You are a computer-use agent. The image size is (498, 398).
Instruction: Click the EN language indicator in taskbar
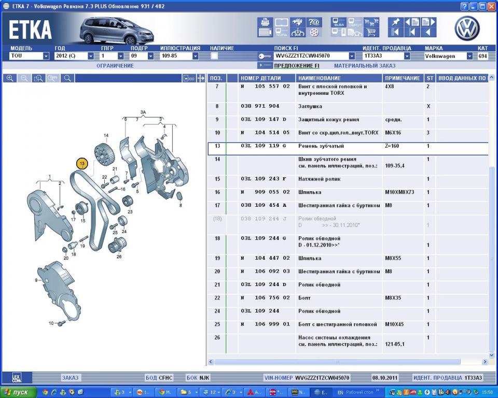pos(340,392)
